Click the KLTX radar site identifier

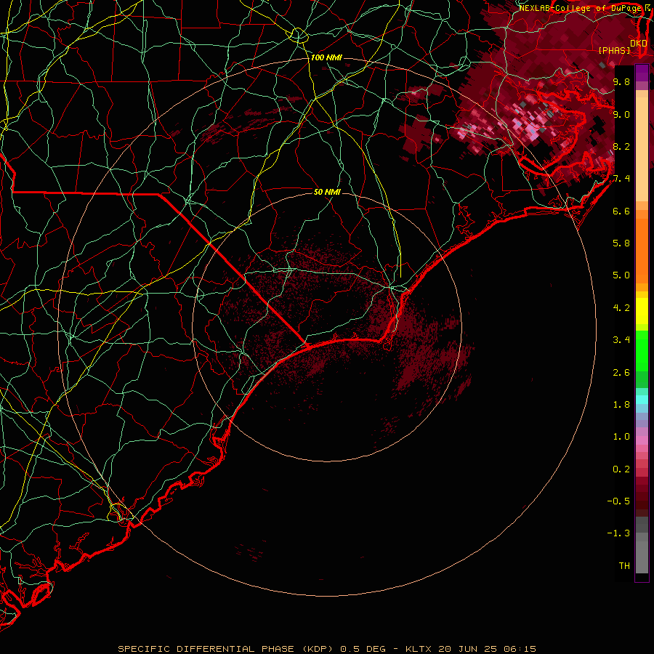click(419, 649)
